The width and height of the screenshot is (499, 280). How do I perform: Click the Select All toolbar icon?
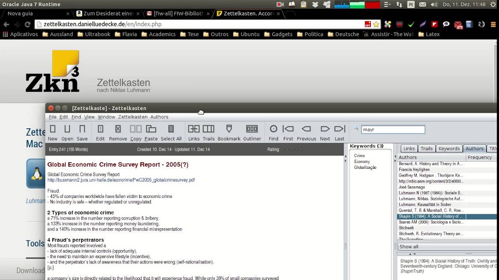171,129
